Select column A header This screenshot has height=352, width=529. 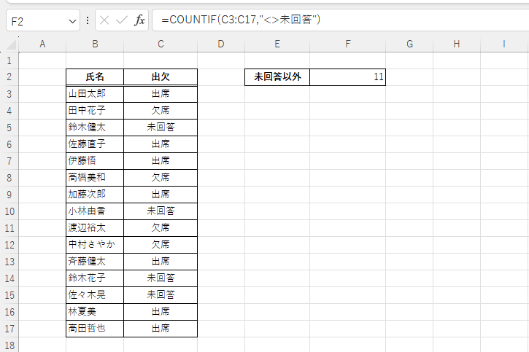[42, 44]
